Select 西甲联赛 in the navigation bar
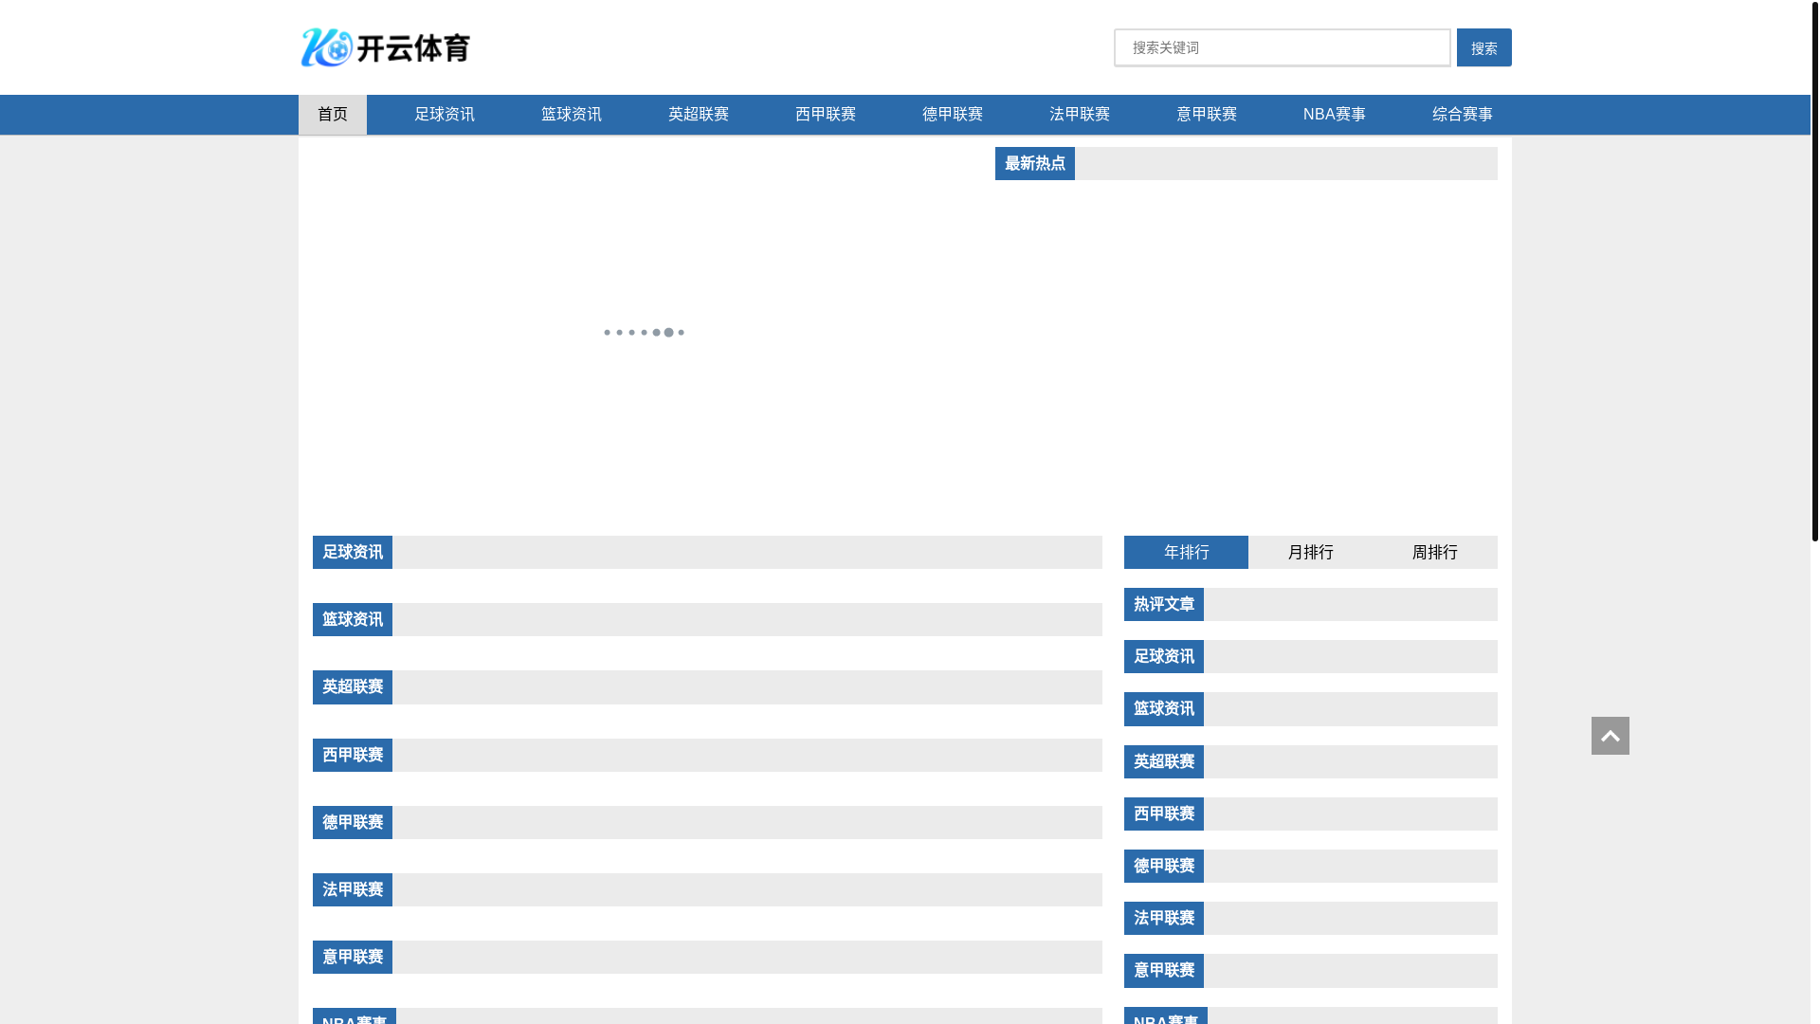The width and height of the screenshot is (1820, 1024). pyautogui.click(x=826, y=115)
